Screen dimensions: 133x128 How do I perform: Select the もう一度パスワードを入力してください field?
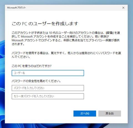pyautogui.click(x=48, y=96)
